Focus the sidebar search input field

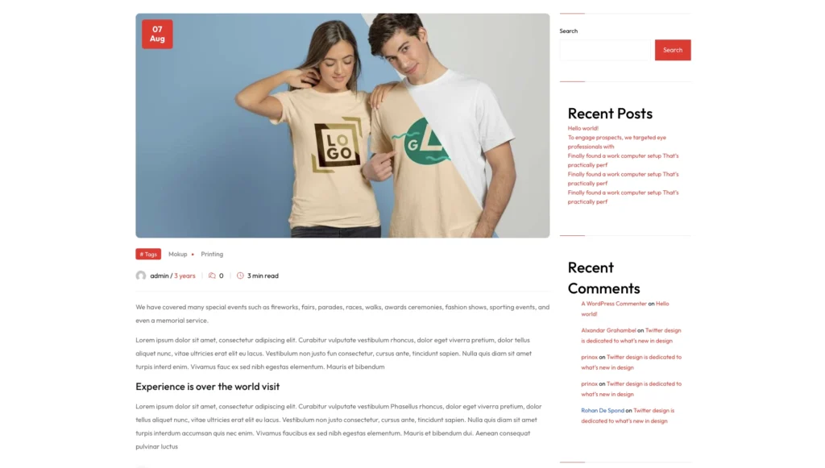(x=605, y=50)
